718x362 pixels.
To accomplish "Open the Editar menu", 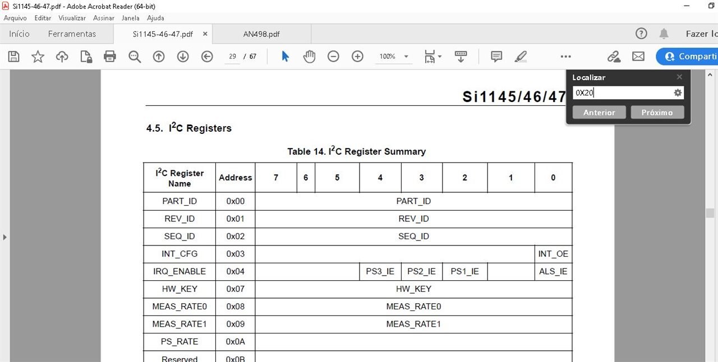I will click(43, 18).
